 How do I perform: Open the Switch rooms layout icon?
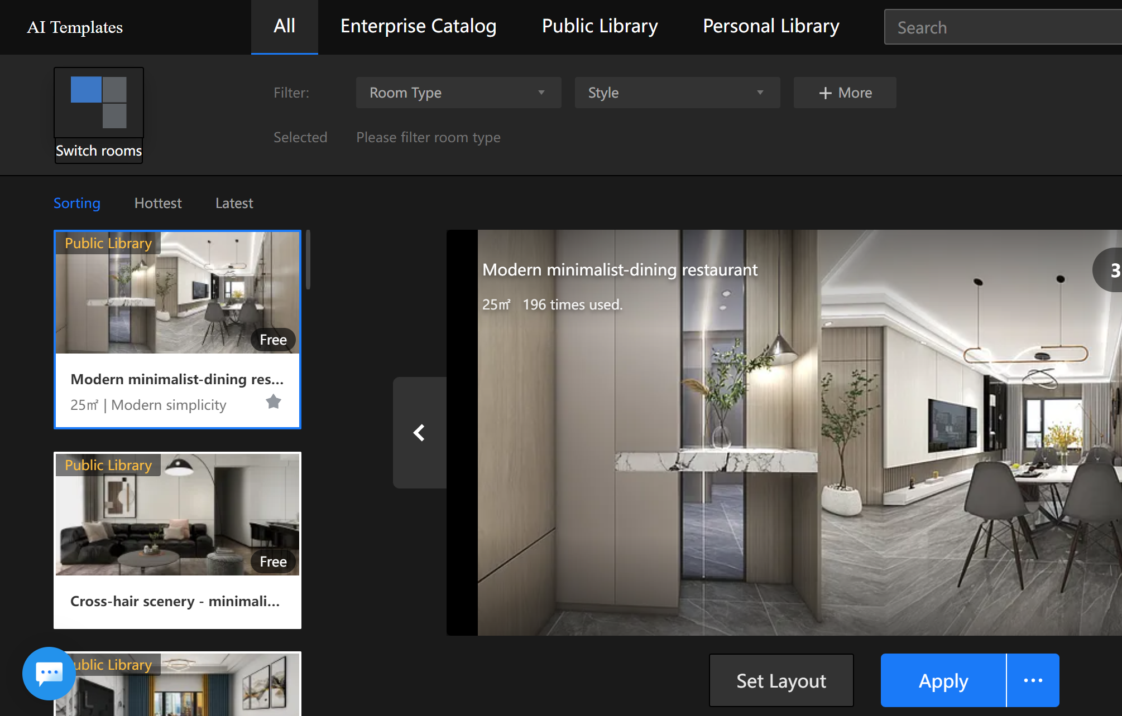[99, 103]
